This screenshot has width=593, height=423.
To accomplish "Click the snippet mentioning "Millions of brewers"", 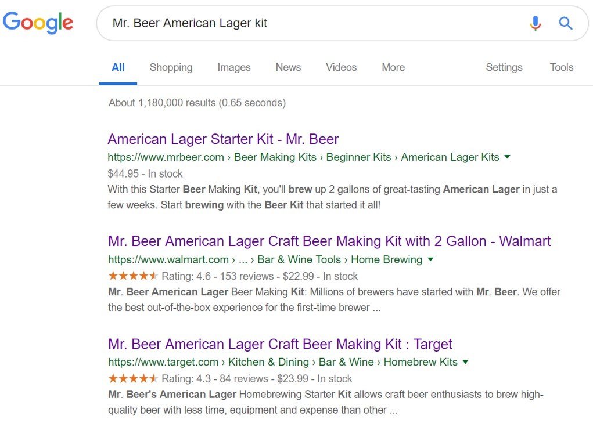I will click(x=335, y=299).
